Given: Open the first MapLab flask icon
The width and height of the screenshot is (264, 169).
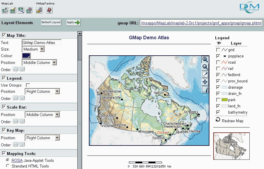Looking at the screenshot, I should click(x=5, y=10).
